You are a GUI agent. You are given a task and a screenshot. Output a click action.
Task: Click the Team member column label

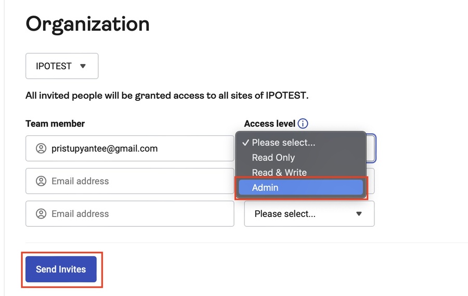pos(55,124)
